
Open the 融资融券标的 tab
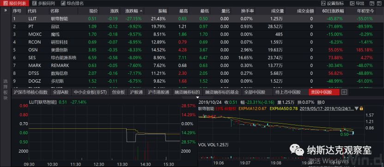187,92
